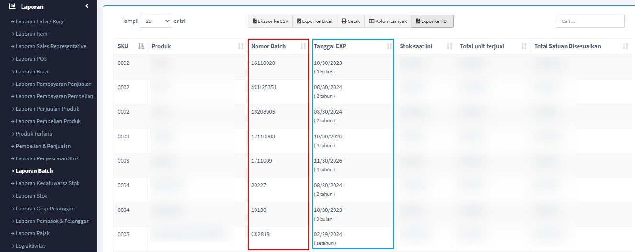Open Laporan Penyesuaian Stok
This screenshot has height=252, width=635.
[45, 158]
